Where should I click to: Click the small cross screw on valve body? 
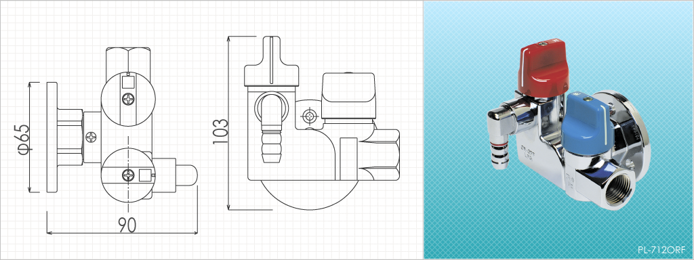tap(91, 137)
